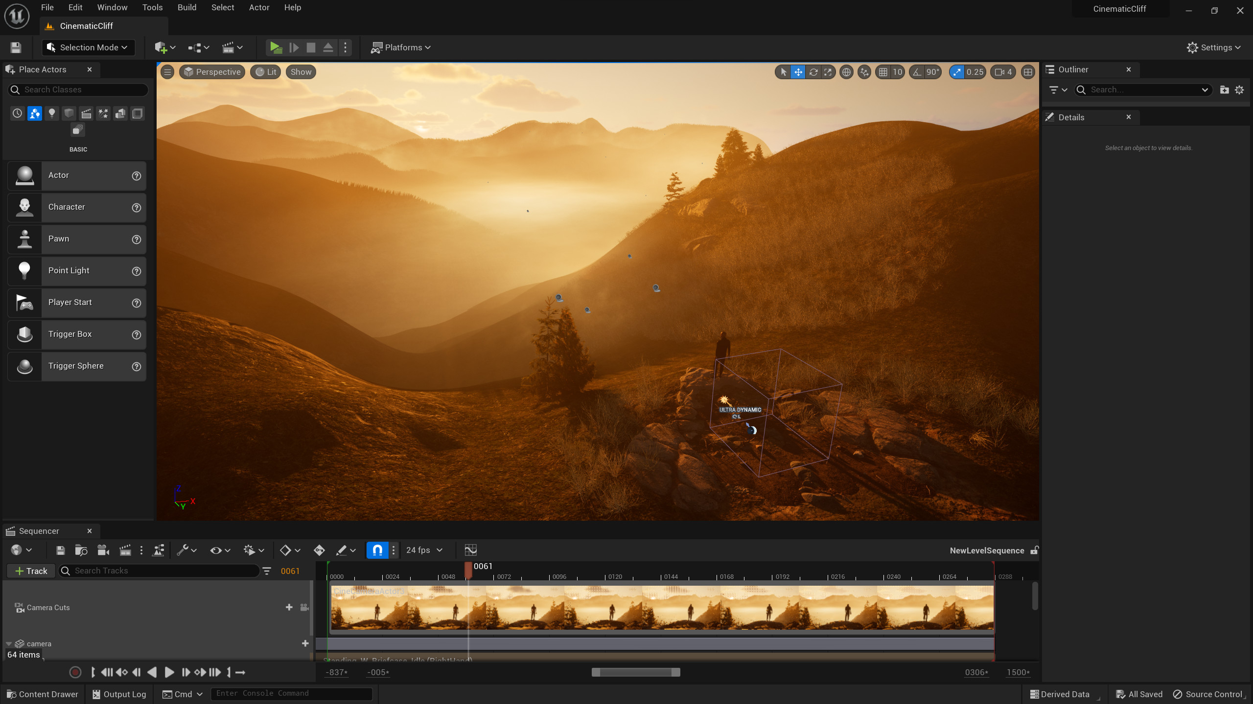Image resolution: width=1253 pixels, height=704 pixels.
Task: Toggle Sequencer key snapping magnet
Action: [377, 550]
